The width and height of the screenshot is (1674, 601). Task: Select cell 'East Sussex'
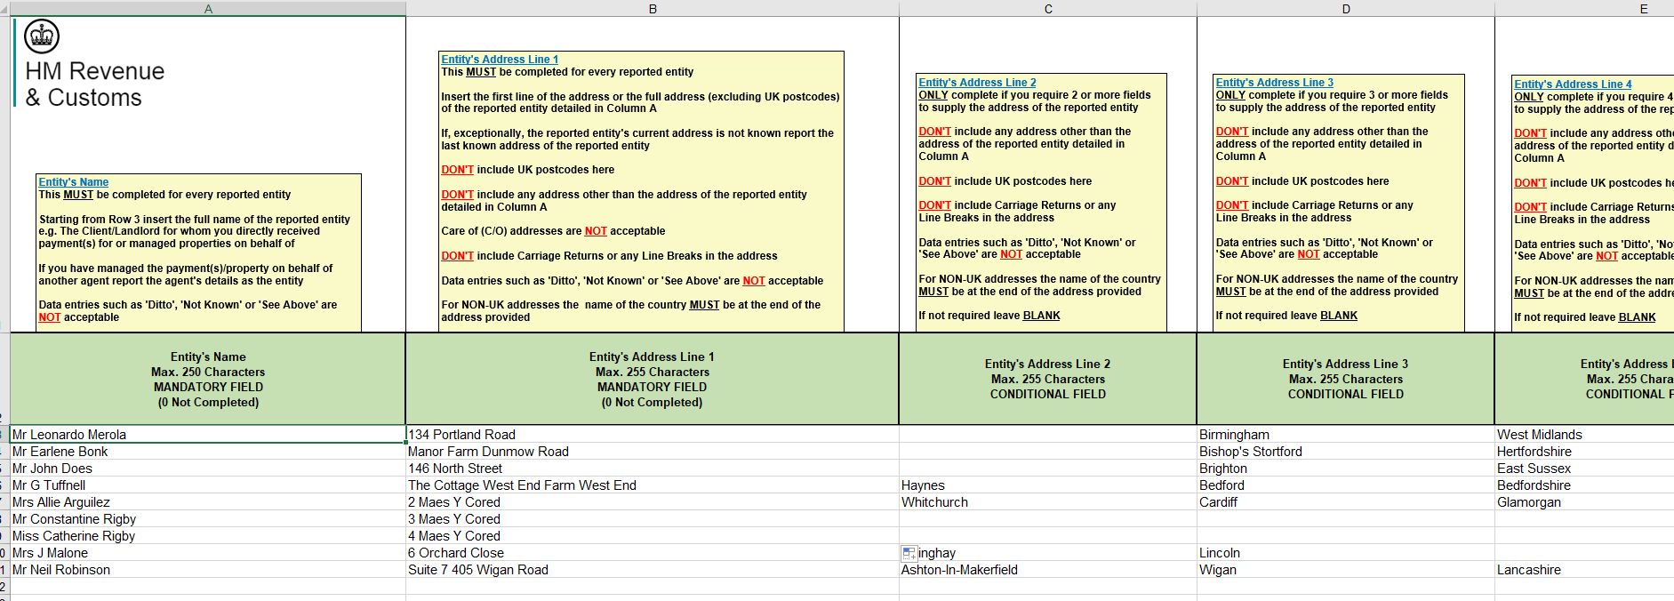(1584, 469)
